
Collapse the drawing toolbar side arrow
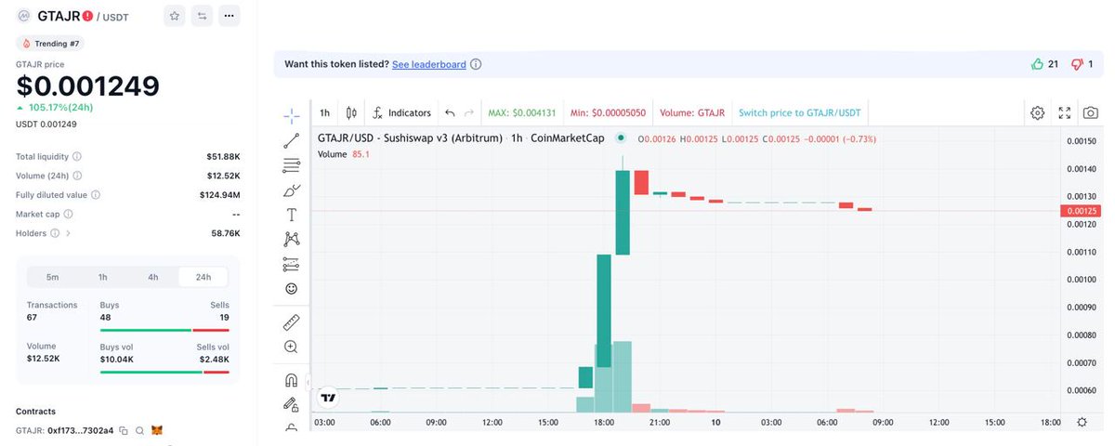click(308, 381)
